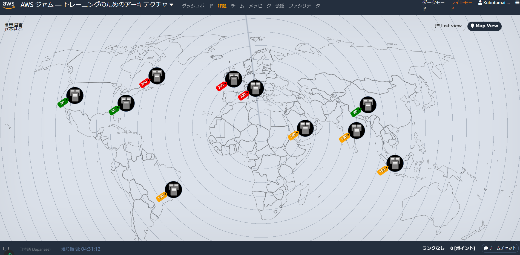
Task: Open the 200-point challenge over France
Action: 234,79
